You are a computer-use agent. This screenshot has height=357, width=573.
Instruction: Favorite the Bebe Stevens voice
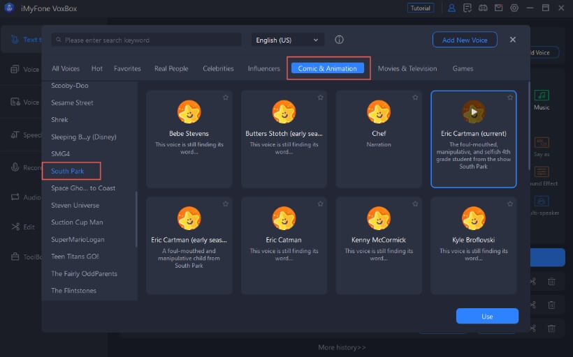(x=226, y=98)
